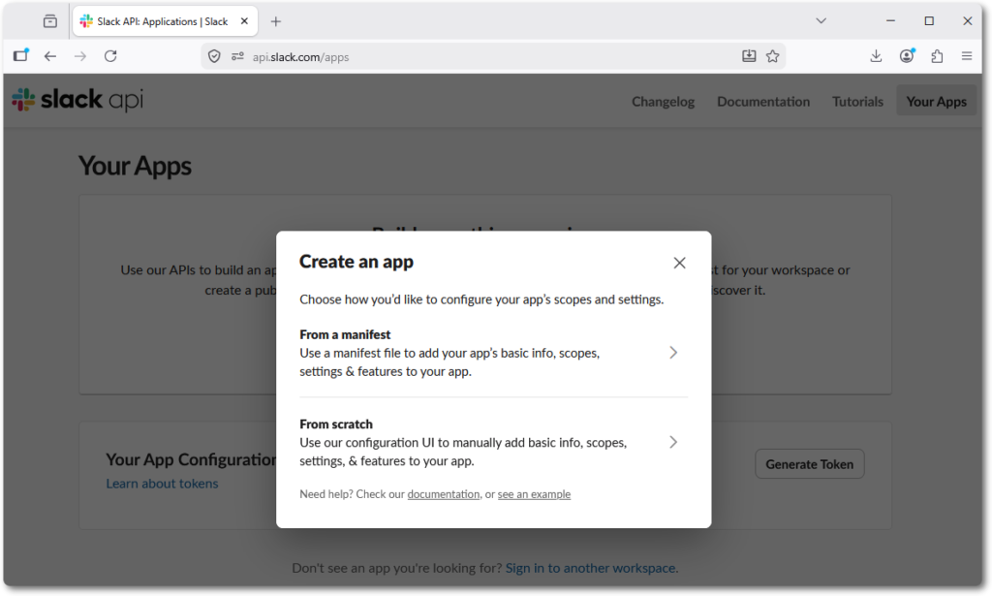Go back with browser back arrow

(x=50, y=56)
